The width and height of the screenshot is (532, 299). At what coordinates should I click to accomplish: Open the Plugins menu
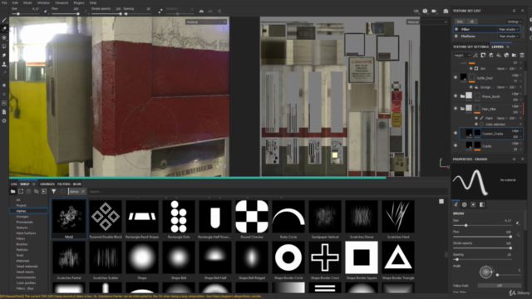pyautogui.click(x=79, y=2)
